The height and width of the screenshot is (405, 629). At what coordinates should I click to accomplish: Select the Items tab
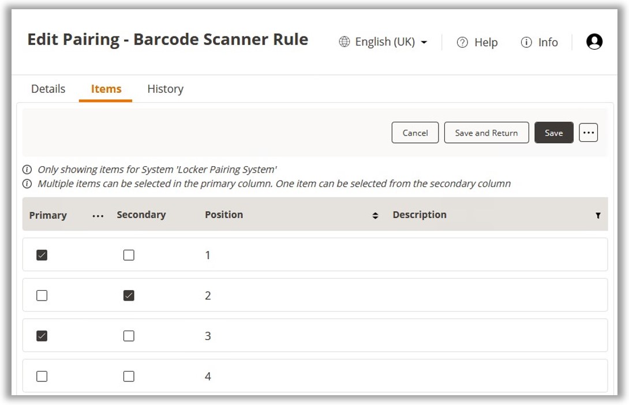coord(106,89)
